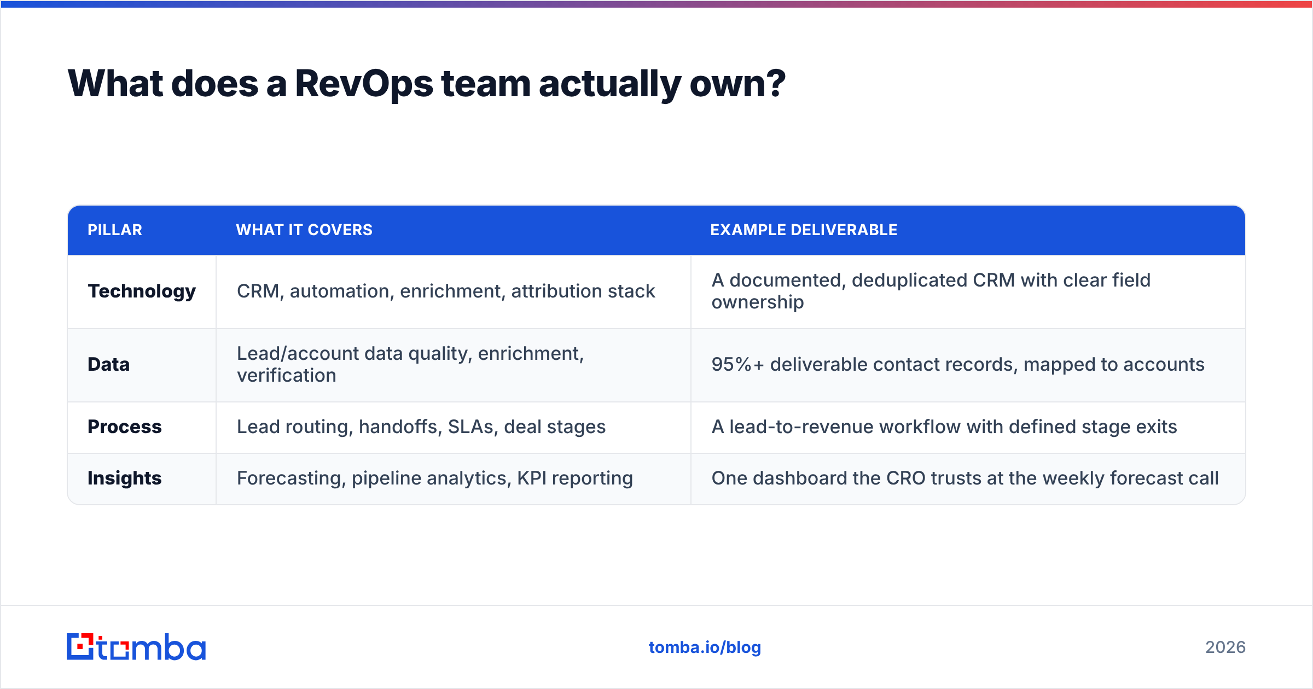Select the EXAMPLE DELIVERABLE column header

click(x=968, y=230)
